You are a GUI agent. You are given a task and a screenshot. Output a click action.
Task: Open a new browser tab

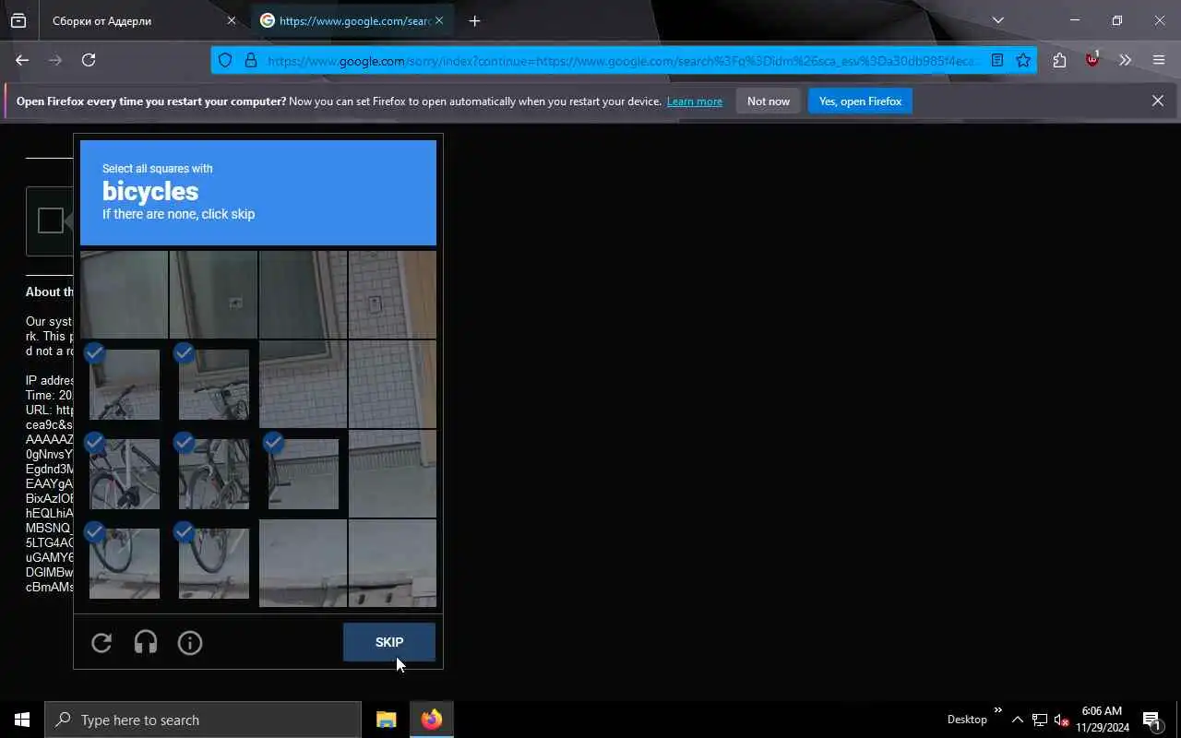[x=474, y=20]
